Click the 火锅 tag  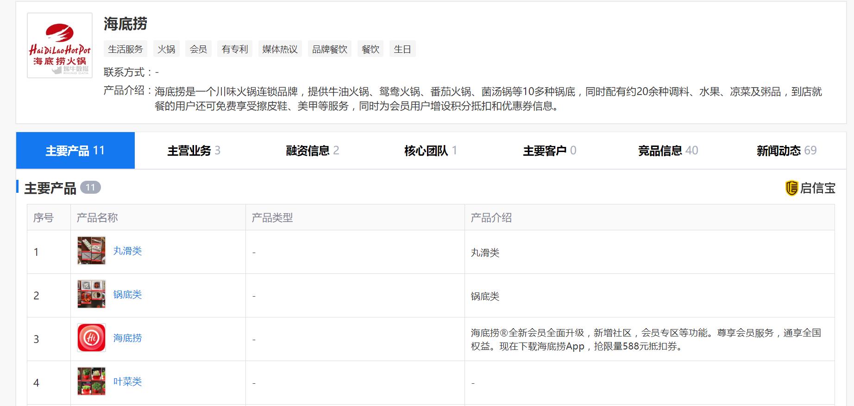tap(166, 49)
